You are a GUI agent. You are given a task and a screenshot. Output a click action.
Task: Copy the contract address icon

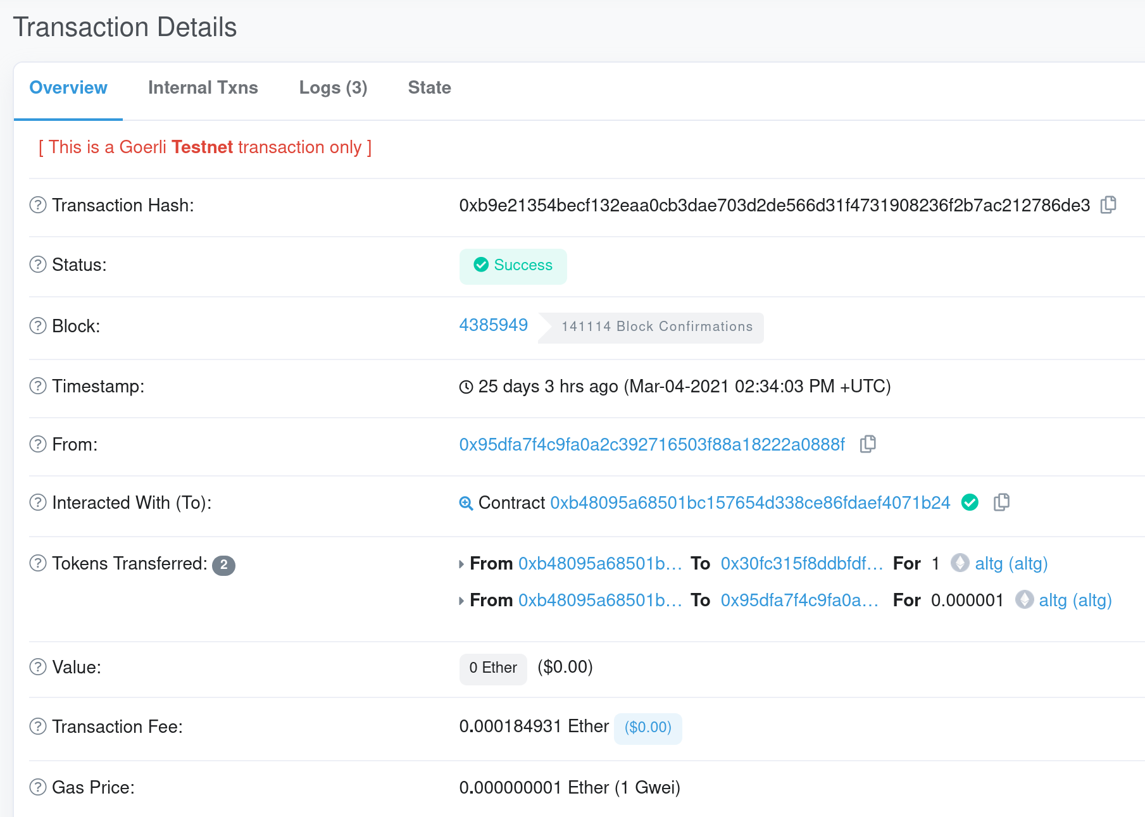pyautogui.click(x=1001, y=502)
